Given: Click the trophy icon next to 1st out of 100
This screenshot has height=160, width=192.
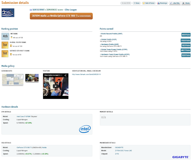Looking at the screenshot, I should (x=11, y=46).
